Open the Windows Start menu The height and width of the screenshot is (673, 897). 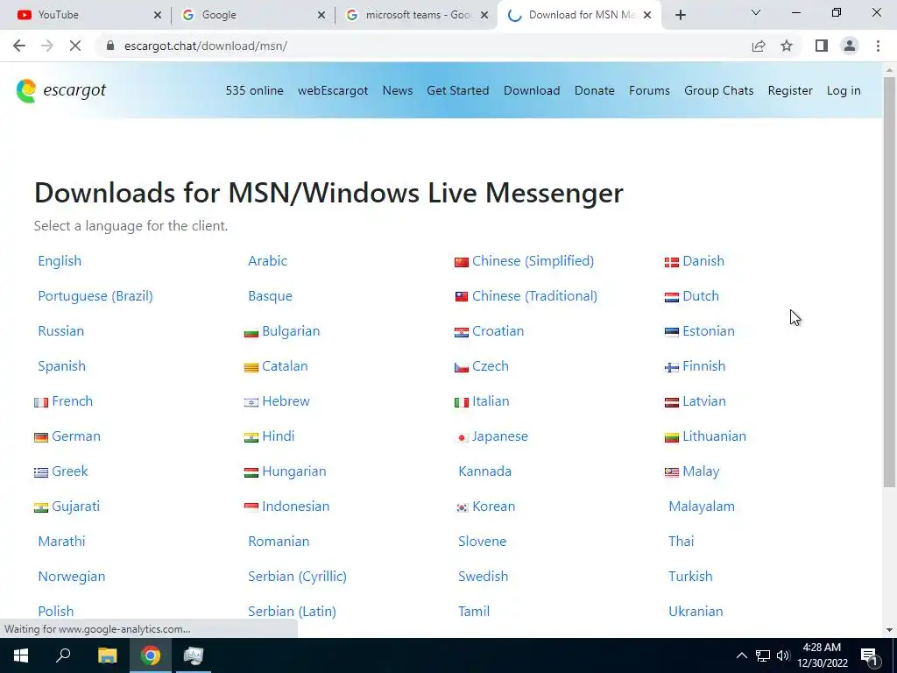(21, 655)
